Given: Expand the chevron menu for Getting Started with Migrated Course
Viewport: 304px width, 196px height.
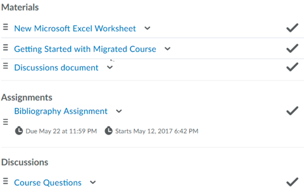Looking at the screenshot, I should coord(168,49).
